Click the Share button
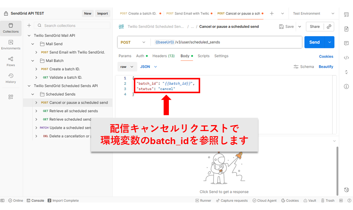The height and width of the screenshot is (210, 353). coord(315,26)
